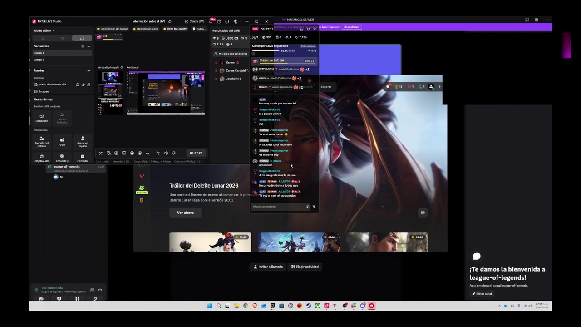This screenshot has height=327, width=581.
Task: Select the Juego 2 scene
Action: coord(62,59)
